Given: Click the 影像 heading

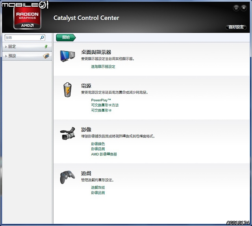Looking at the screenshot, I should coord(86,130).
